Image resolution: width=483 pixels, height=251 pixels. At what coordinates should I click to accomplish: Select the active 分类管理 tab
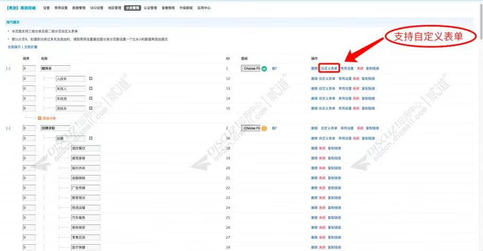tap(133, 8)
